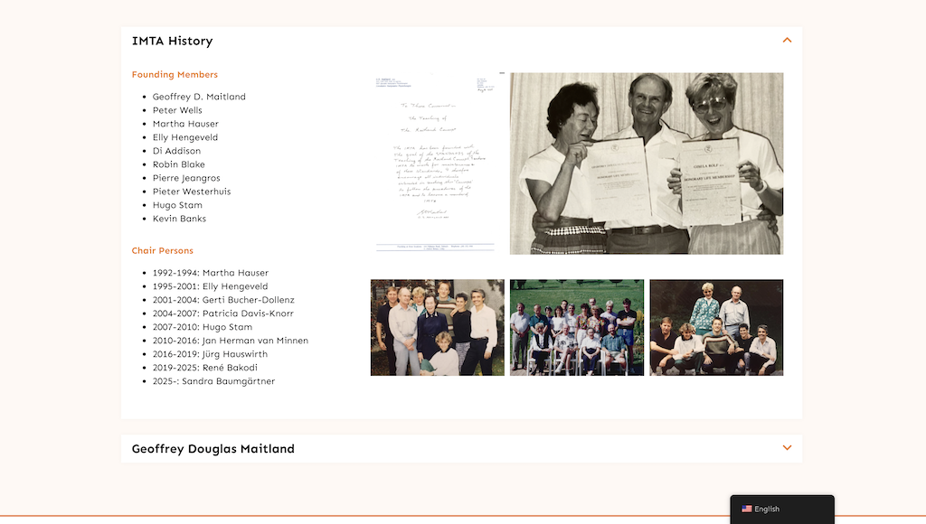Click the Chair Persons subheading
926x524 pixels.
coord(163,250)
